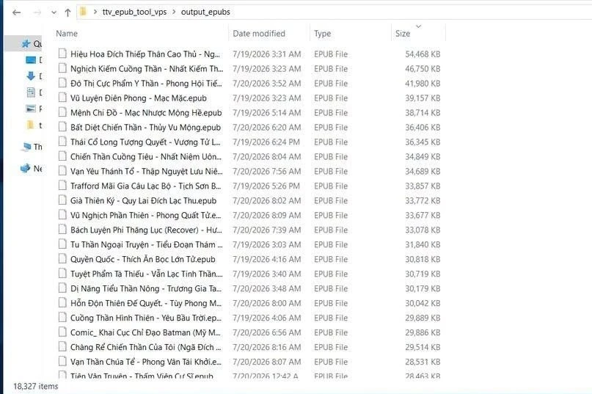This screenshot has height=394, width=592.
Task: Go up one folder level
Action: [67, 12]
